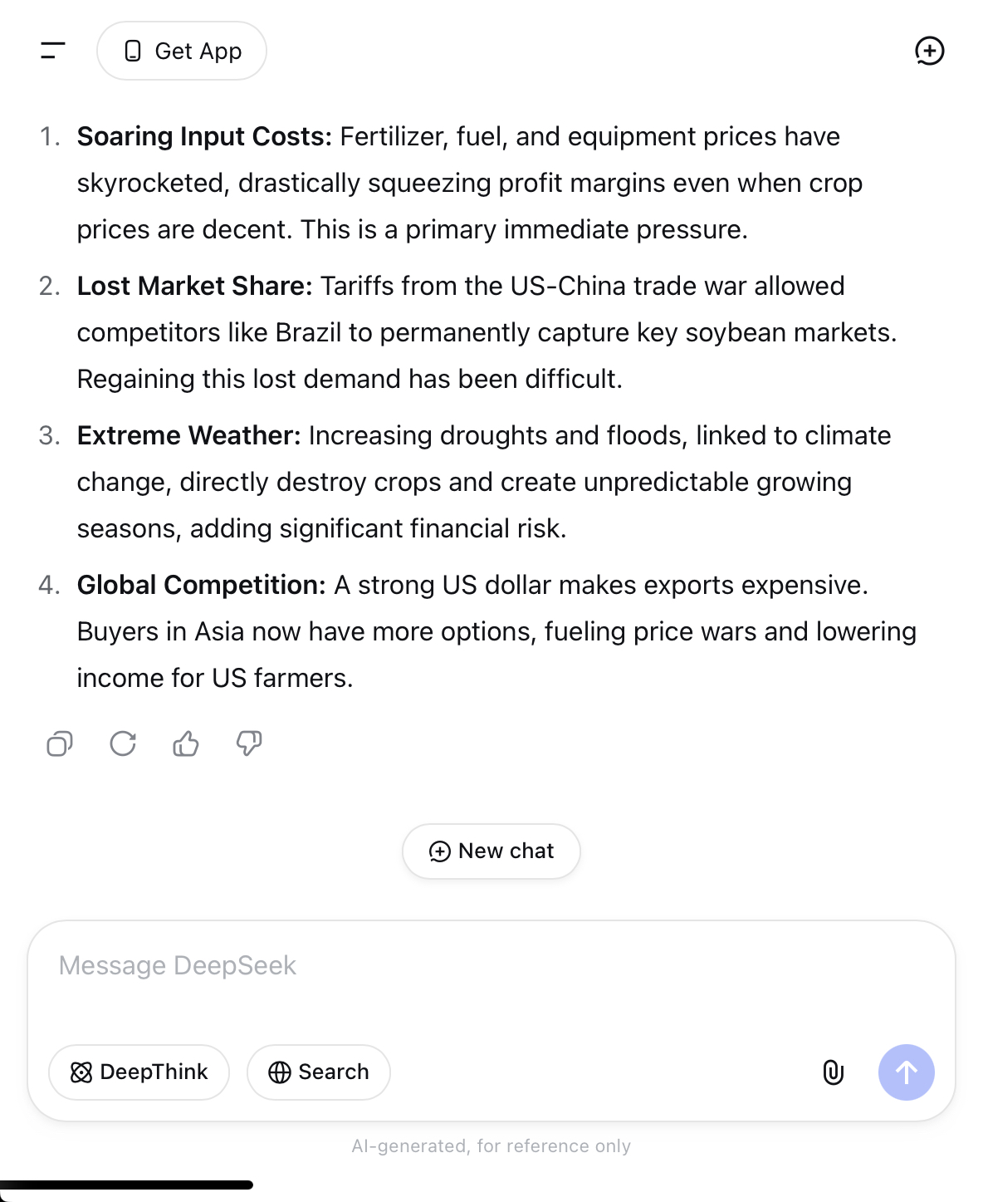Viewport: 983px width, 1202px height.
Task: Click the globe icon in Search
Action: click(280, 1072)
